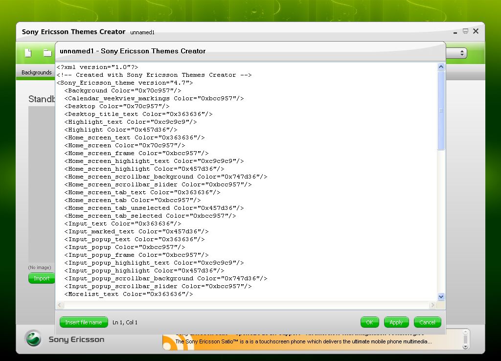Click the Input_marked_text line

[137, 231]
